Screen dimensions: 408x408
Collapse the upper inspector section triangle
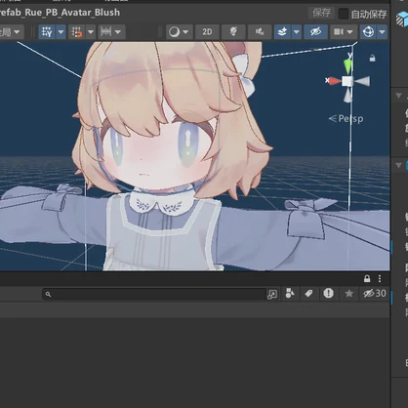pyautogui.click(x=398, y=96)
